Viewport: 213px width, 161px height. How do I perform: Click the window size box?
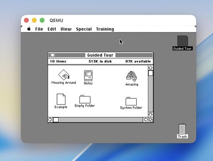tap(151, 120)
